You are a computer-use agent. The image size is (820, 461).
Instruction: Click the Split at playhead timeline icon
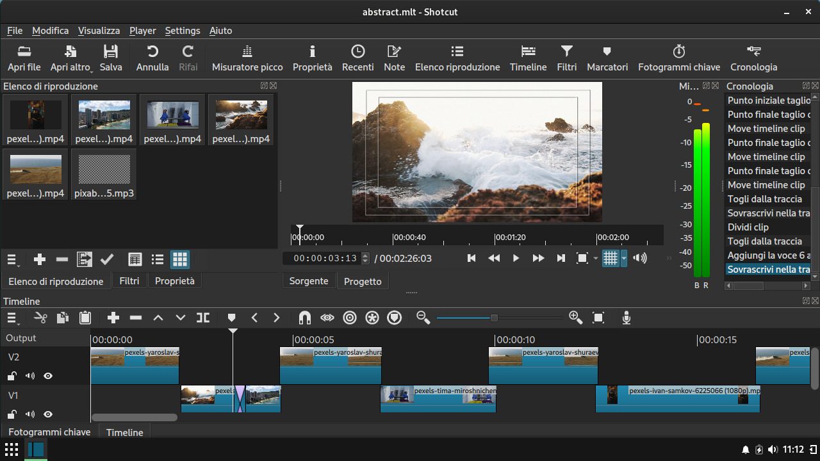click(203, 318)
